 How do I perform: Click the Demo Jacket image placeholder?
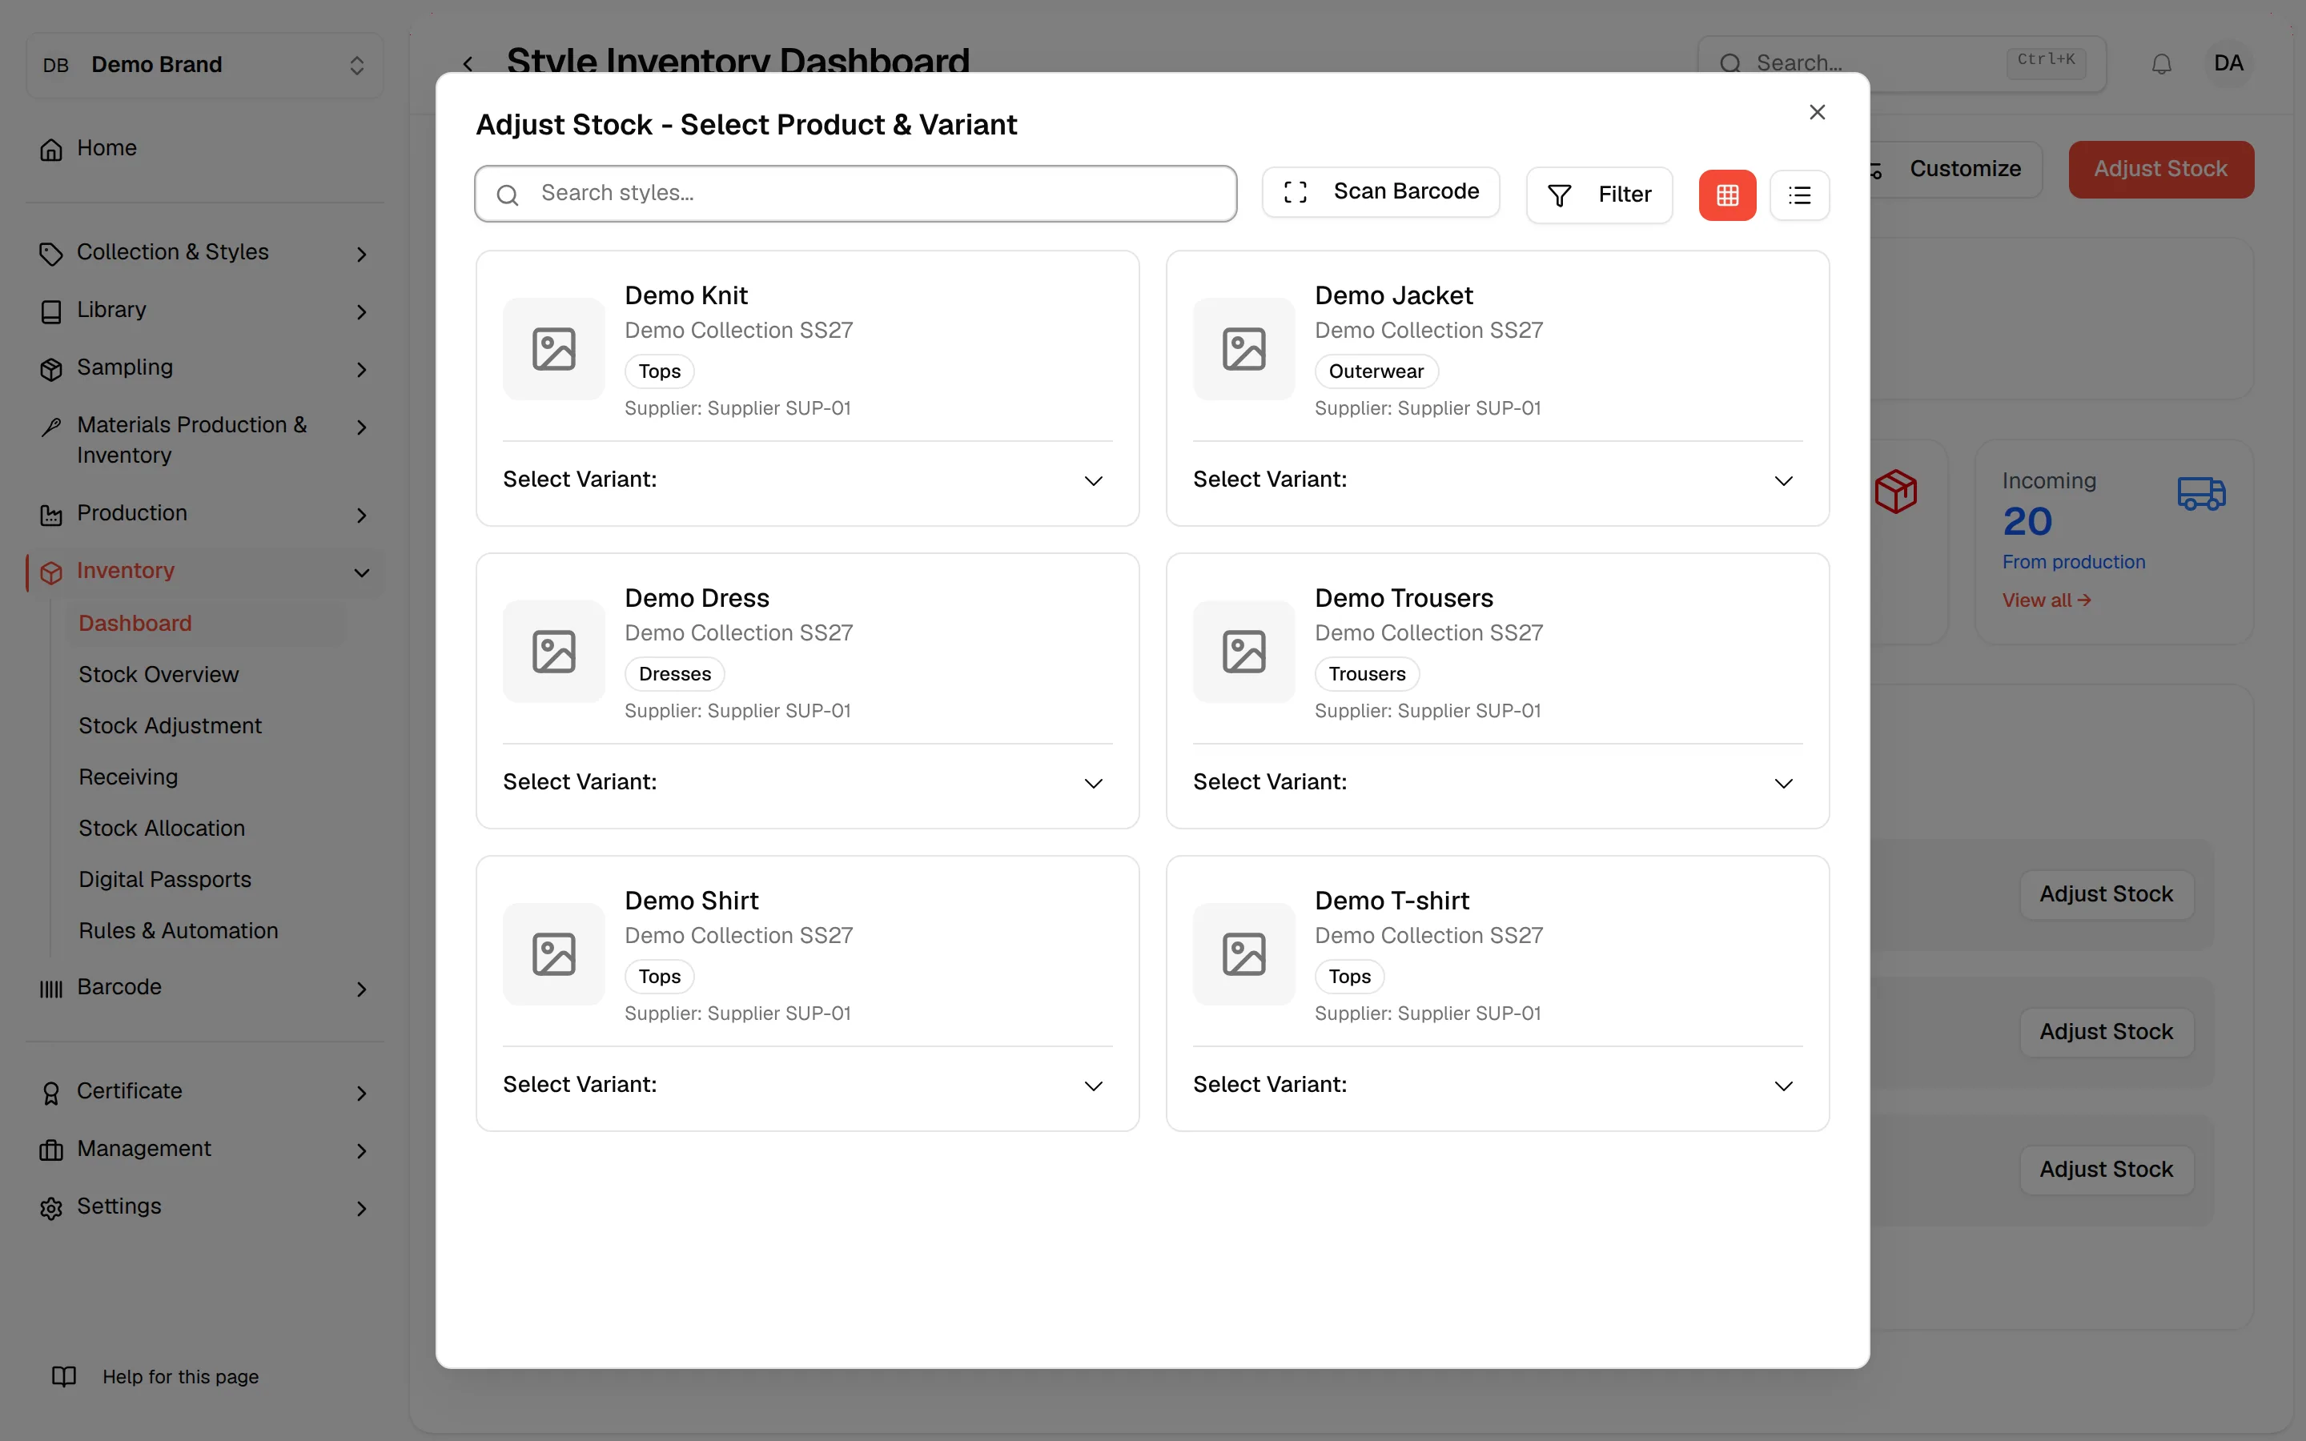tap(1243, 349)
